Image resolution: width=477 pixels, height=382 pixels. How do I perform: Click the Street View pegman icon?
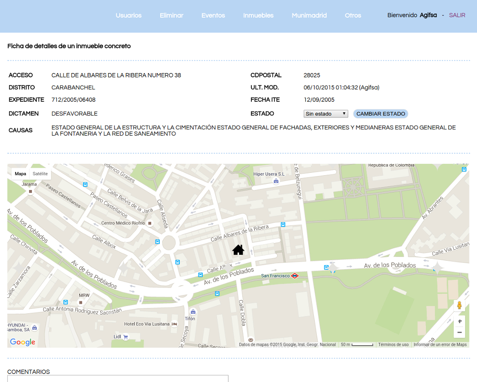(459, 305)
